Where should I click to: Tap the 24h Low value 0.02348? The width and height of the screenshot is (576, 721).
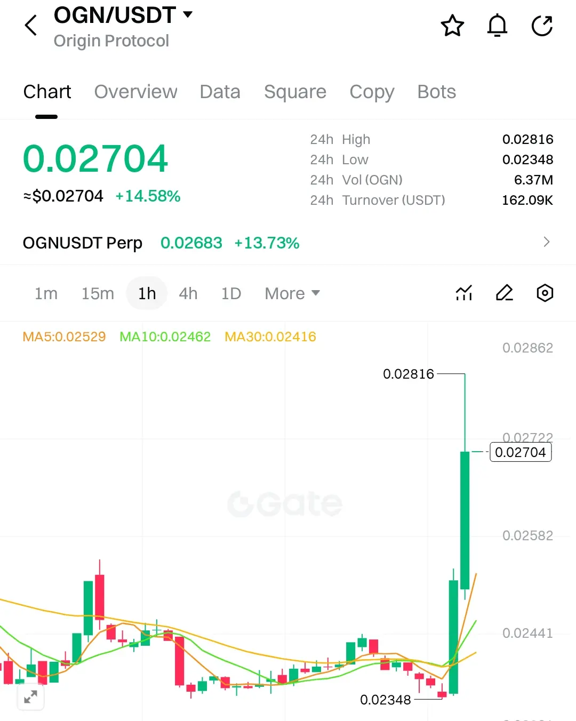[527, 159]
